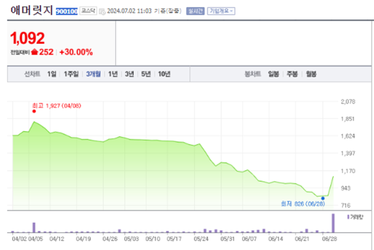Viewport: 374px width, 250px height.
Task: Click the 05/24 date axis label
Action: pyautogui.click(x=201, y=239)
